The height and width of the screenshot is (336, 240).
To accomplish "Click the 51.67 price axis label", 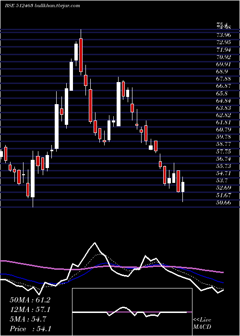I will coord(224,195).
